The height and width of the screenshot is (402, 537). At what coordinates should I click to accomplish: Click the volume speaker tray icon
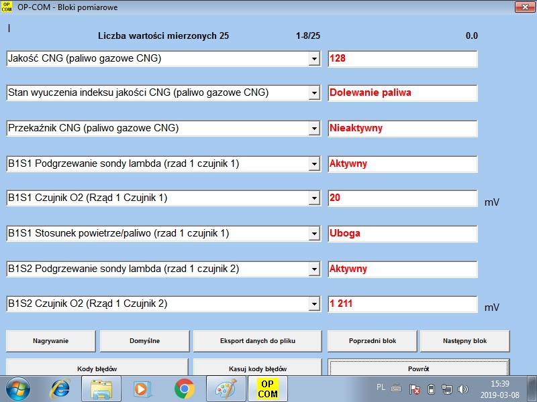pos(462,389)
